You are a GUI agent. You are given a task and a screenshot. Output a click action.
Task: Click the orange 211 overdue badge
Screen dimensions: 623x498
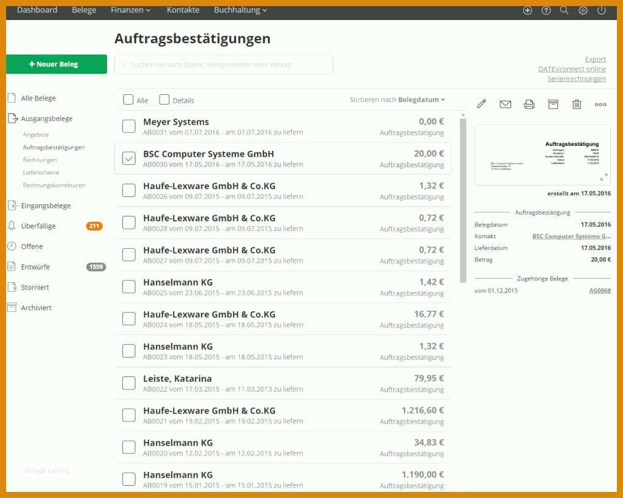(94, 226)
